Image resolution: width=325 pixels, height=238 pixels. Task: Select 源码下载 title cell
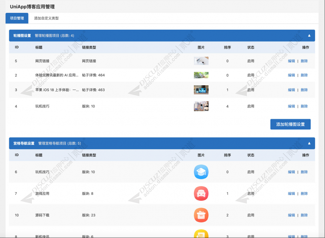click(x=42, y=215)
